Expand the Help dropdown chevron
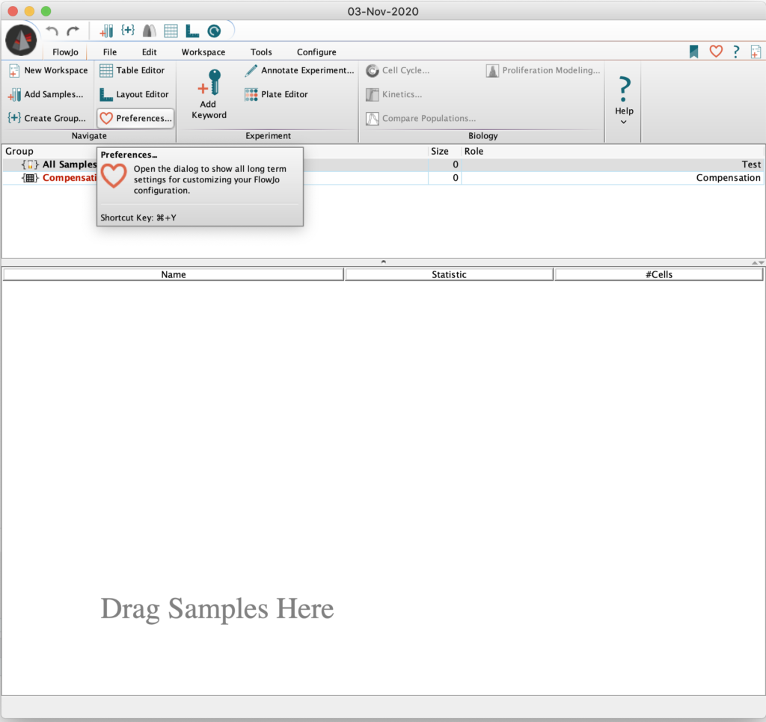 [x=624, y=122]
